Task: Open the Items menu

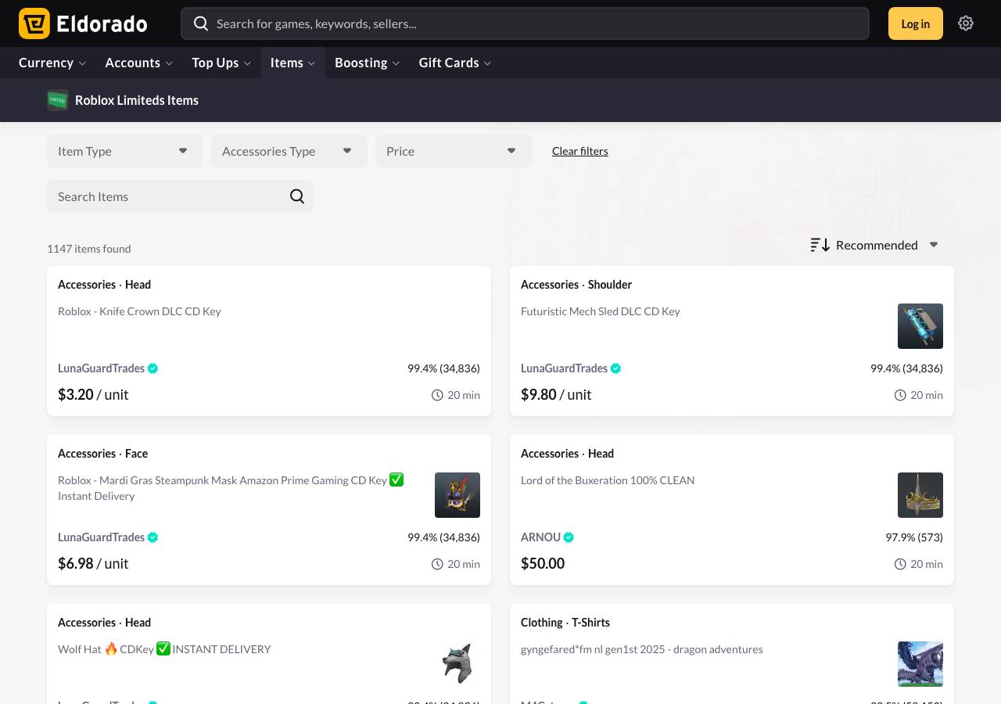Action: click(x=293, y=63)
